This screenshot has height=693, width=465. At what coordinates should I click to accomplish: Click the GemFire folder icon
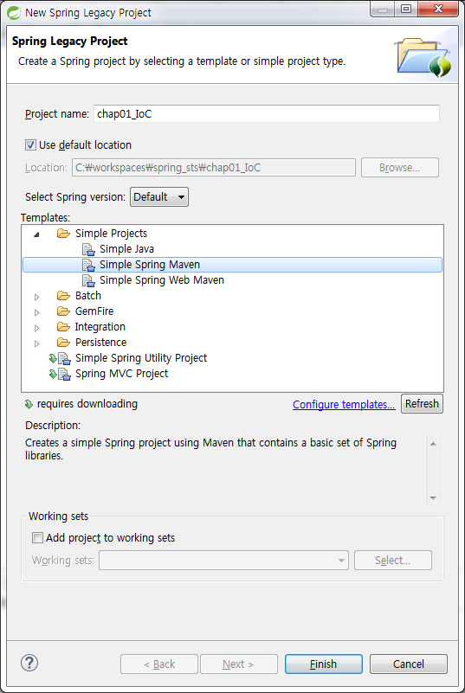(x=64, y=311)
